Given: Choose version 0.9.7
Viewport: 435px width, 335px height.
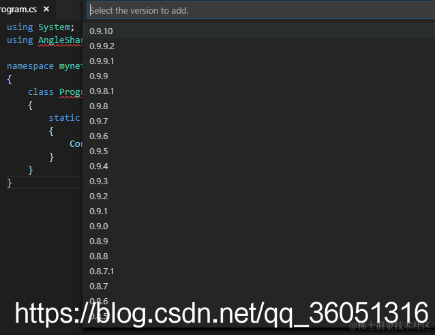Looking at the screenshot, I should [259, 121].
